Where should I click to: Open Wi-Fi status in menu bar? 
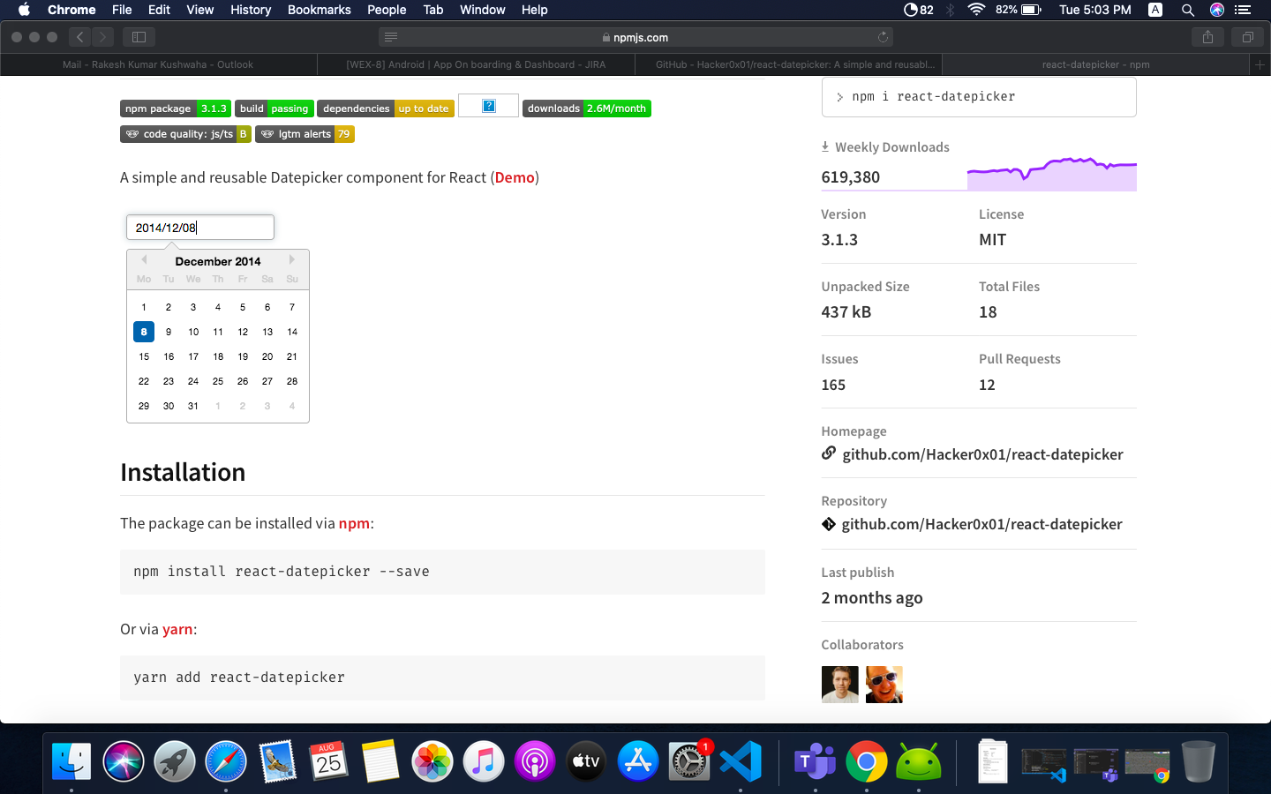coord(976,10)
